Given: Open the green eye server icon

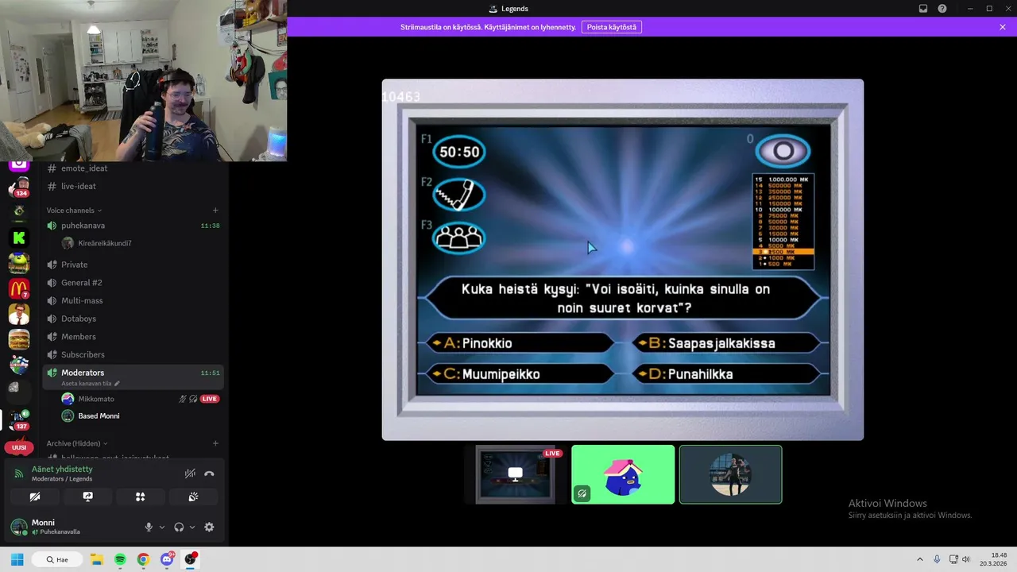Looking at the screenshot, I should 19,211.
